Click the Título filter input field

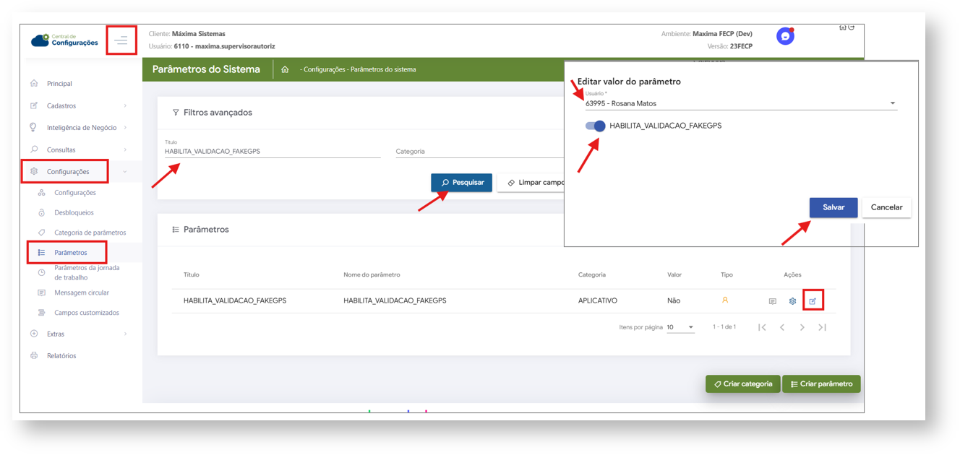pos(272,152)
